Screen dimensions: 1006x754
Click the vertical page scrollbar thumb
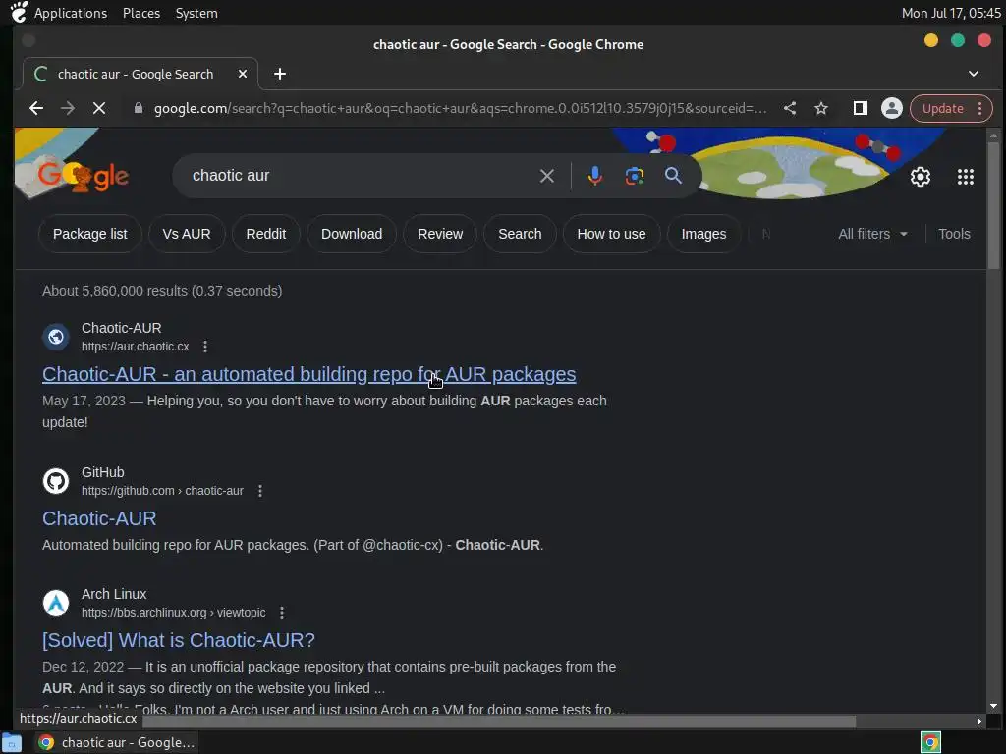(993, 205)
